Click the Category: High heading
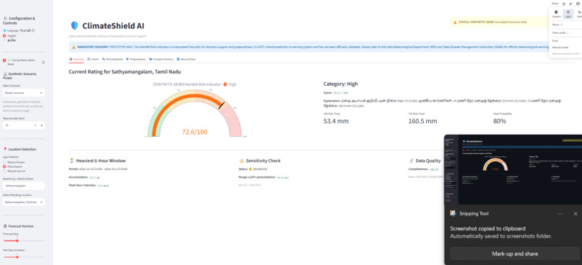 tap(340, 84)
